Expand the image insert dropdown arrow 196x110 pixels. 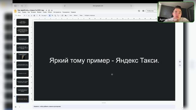[68, 16]
